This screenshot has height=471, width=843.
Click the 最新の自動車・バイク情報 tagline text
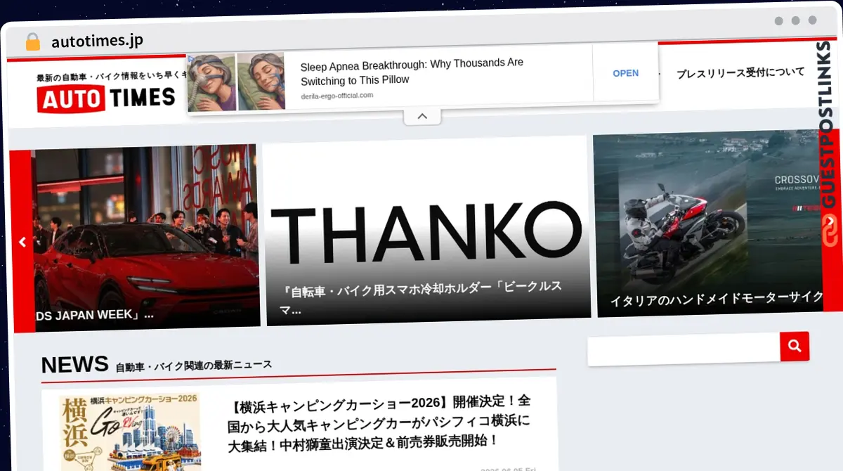point(110,77)
